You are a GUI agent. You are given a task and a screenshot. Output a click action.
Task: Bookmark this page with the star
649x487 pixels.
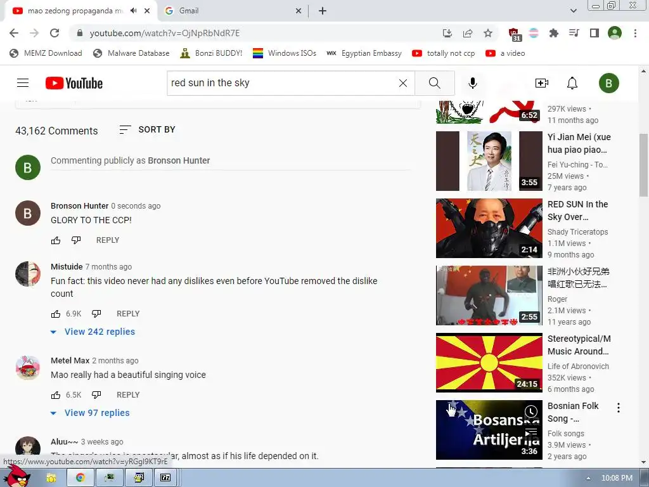point(488,33)
